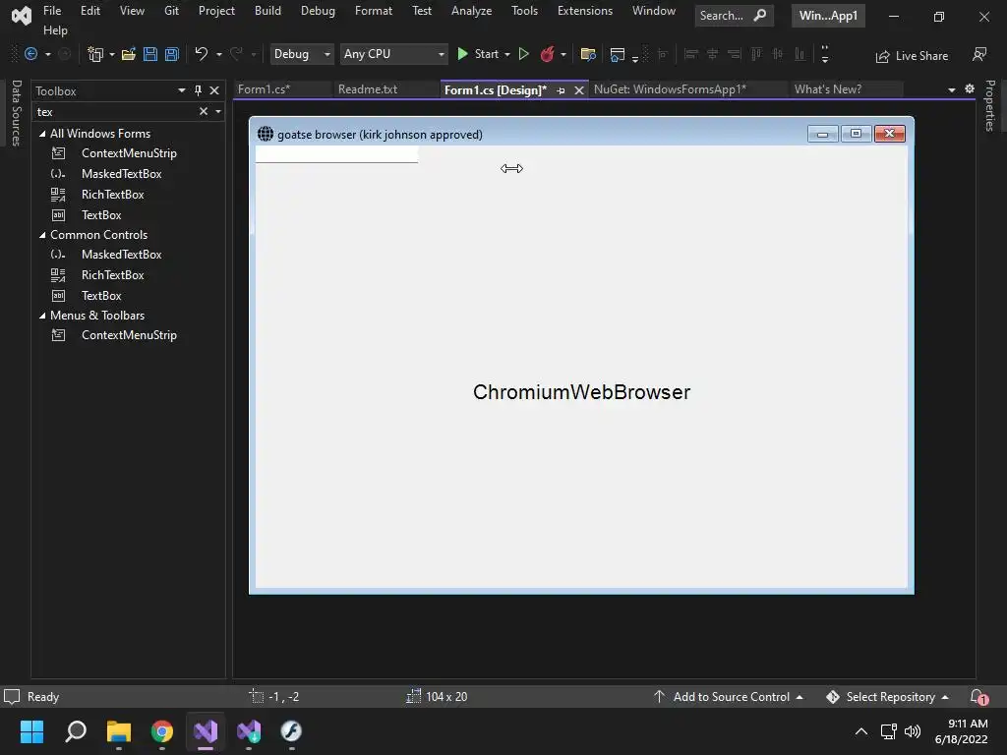1007x755 pixels.
Task: Switch to the Readme.txt tab
Action: [368, 89]
